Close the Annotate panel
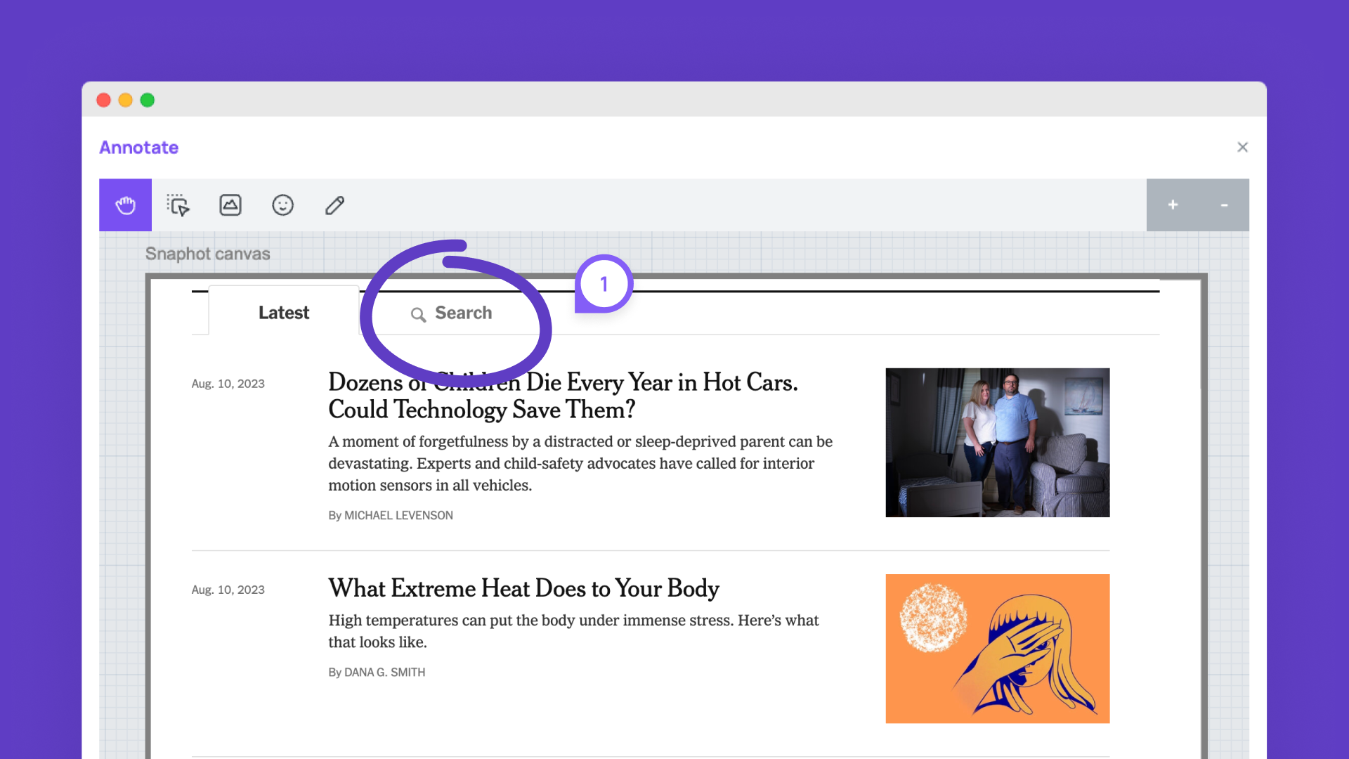The image size is (1349, 759). (1242, 147)
